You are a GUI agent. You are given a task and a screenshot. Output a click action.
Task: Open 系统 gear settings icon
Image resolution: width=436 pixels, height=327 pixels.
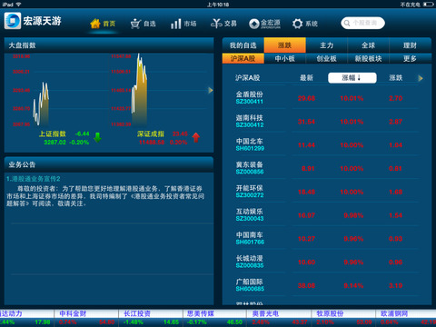(x=297, y=24)
